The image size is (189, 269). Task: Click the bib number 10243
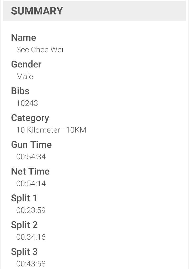click(x=27, y=103)
